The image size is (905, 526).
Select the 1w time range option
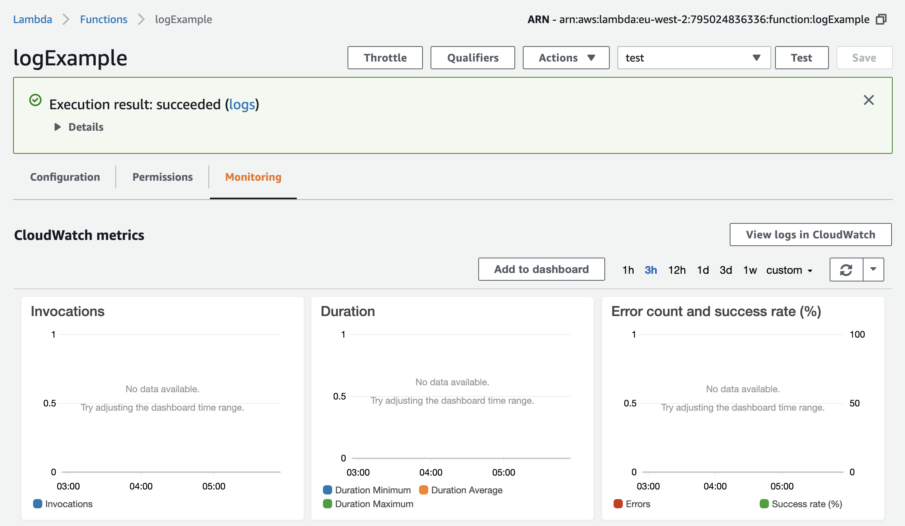[x=749, y=269]
